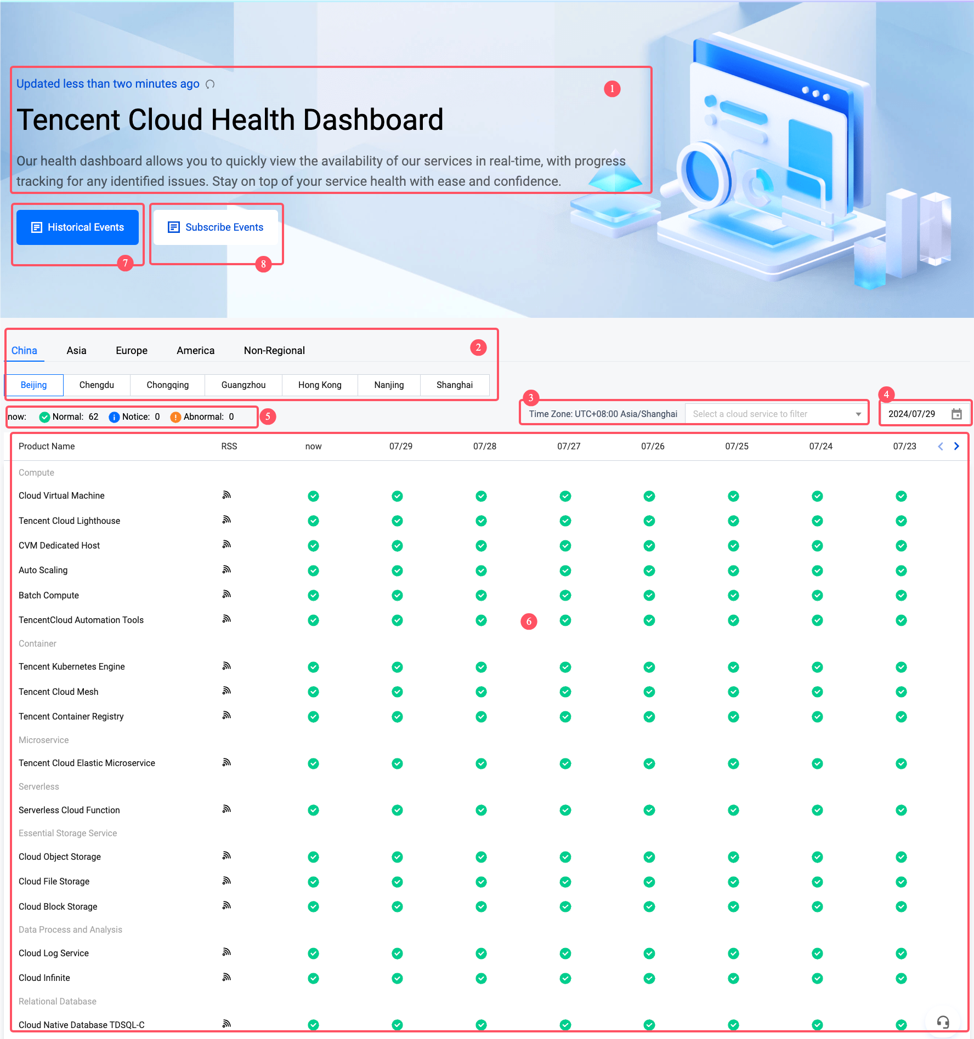Screen dimensions: 974x1039
Task: Click Tencent Cloud Mesh status icon for 07/23
Action: 901,692
